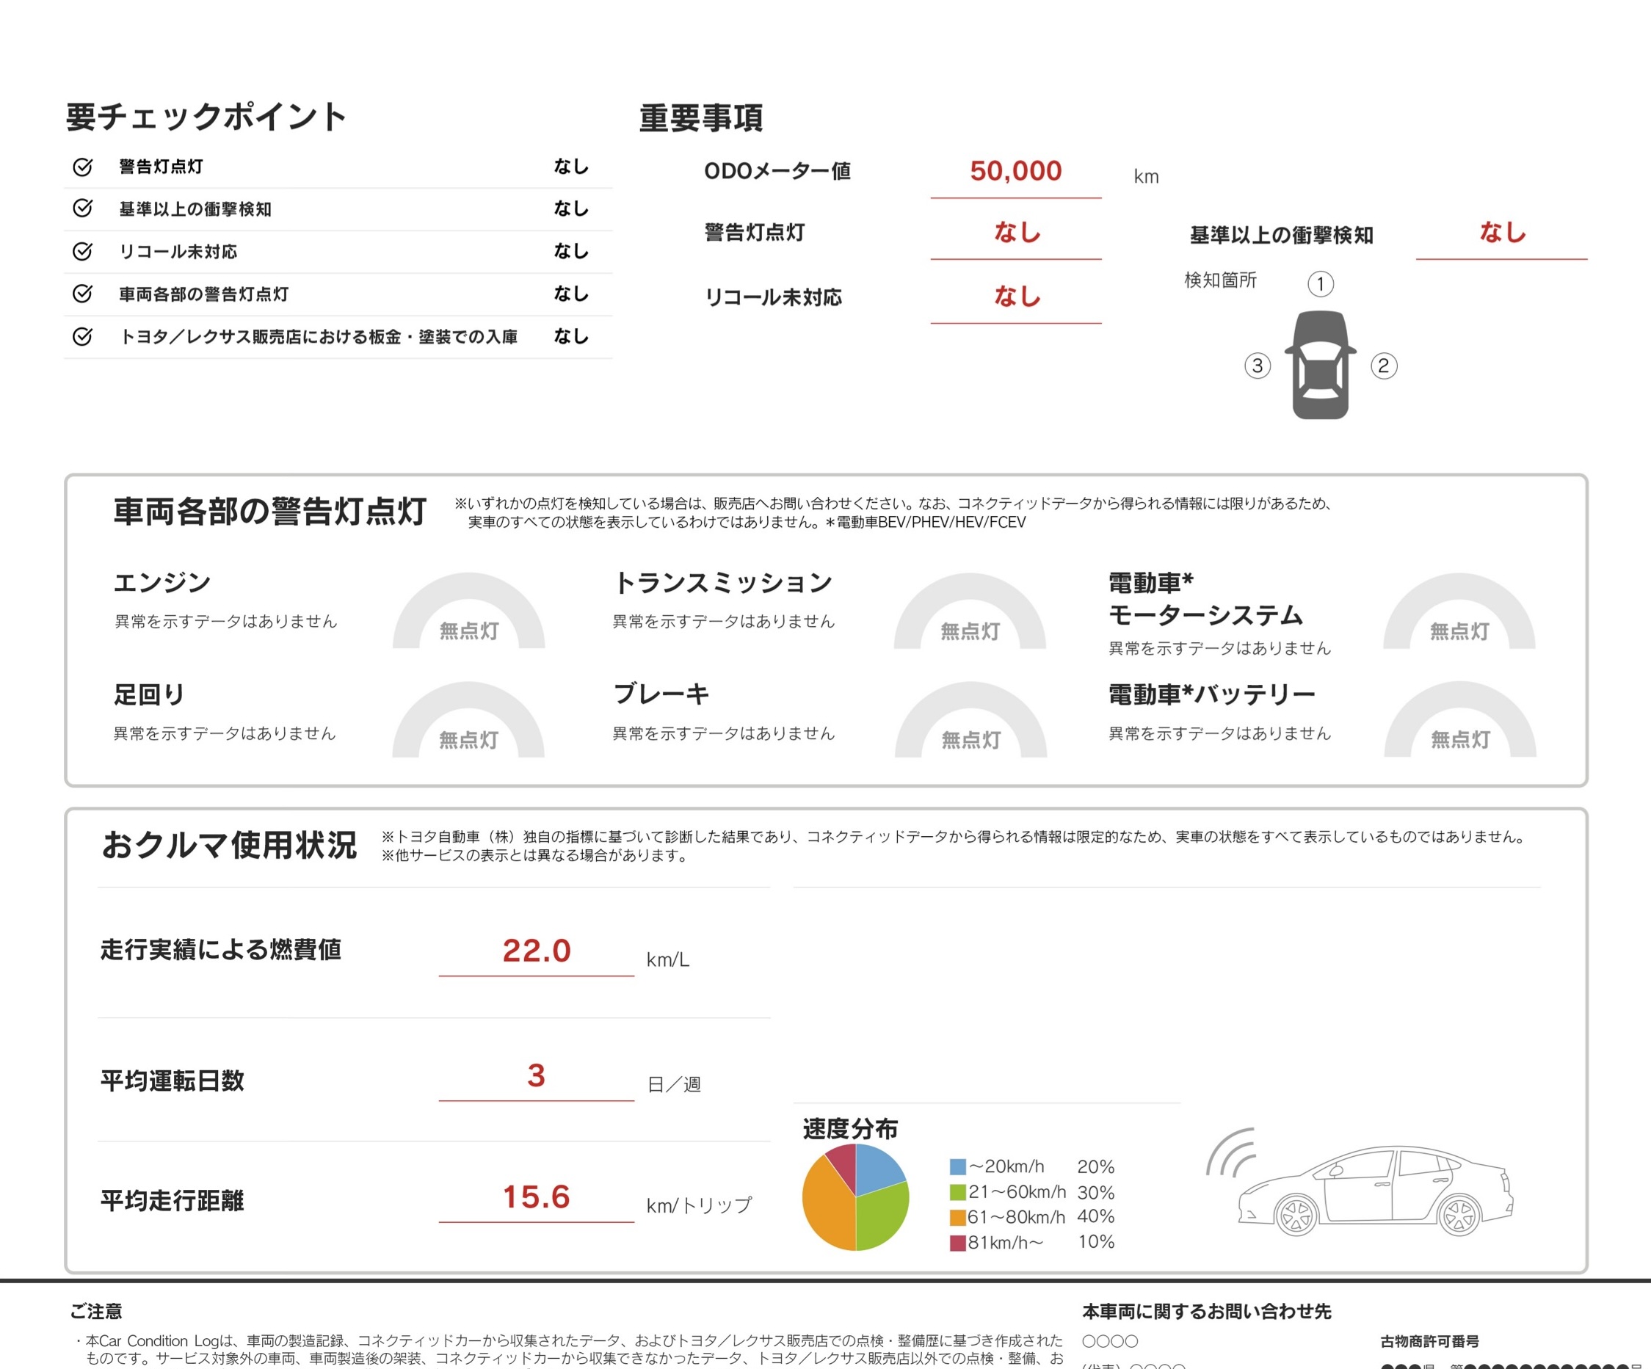This screenshot has height=1369, width=1651.
Task: Click the orange 61~80km/h legend swatch
Action: 957,1217
